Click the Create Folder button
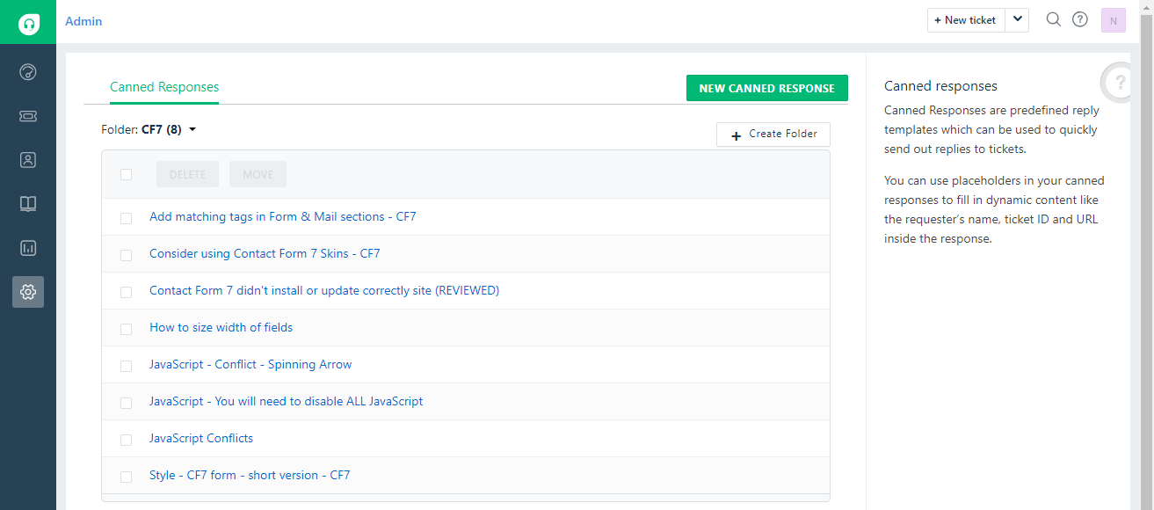Viewport: 1154px width, 510px height. (x=773, y=135)
